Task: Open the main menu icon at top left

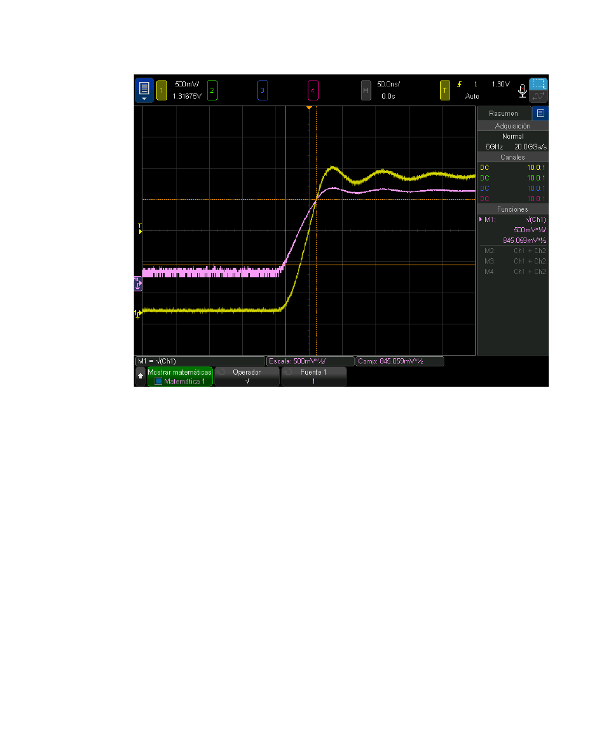Action: tap(144, 90)
